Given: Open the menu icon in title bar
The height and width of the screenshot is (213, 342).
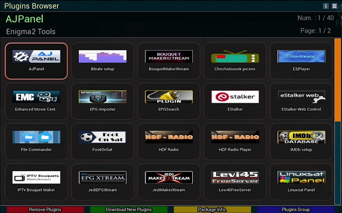Looking at the screenshot, I should tap(334, 6).
